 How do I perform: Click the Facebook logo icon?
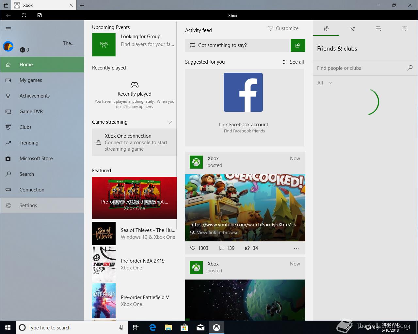[x=243, y=92]
